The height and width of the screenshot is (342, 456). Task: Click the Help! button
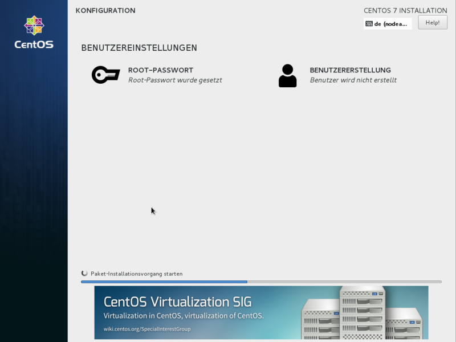click(433, 22)
